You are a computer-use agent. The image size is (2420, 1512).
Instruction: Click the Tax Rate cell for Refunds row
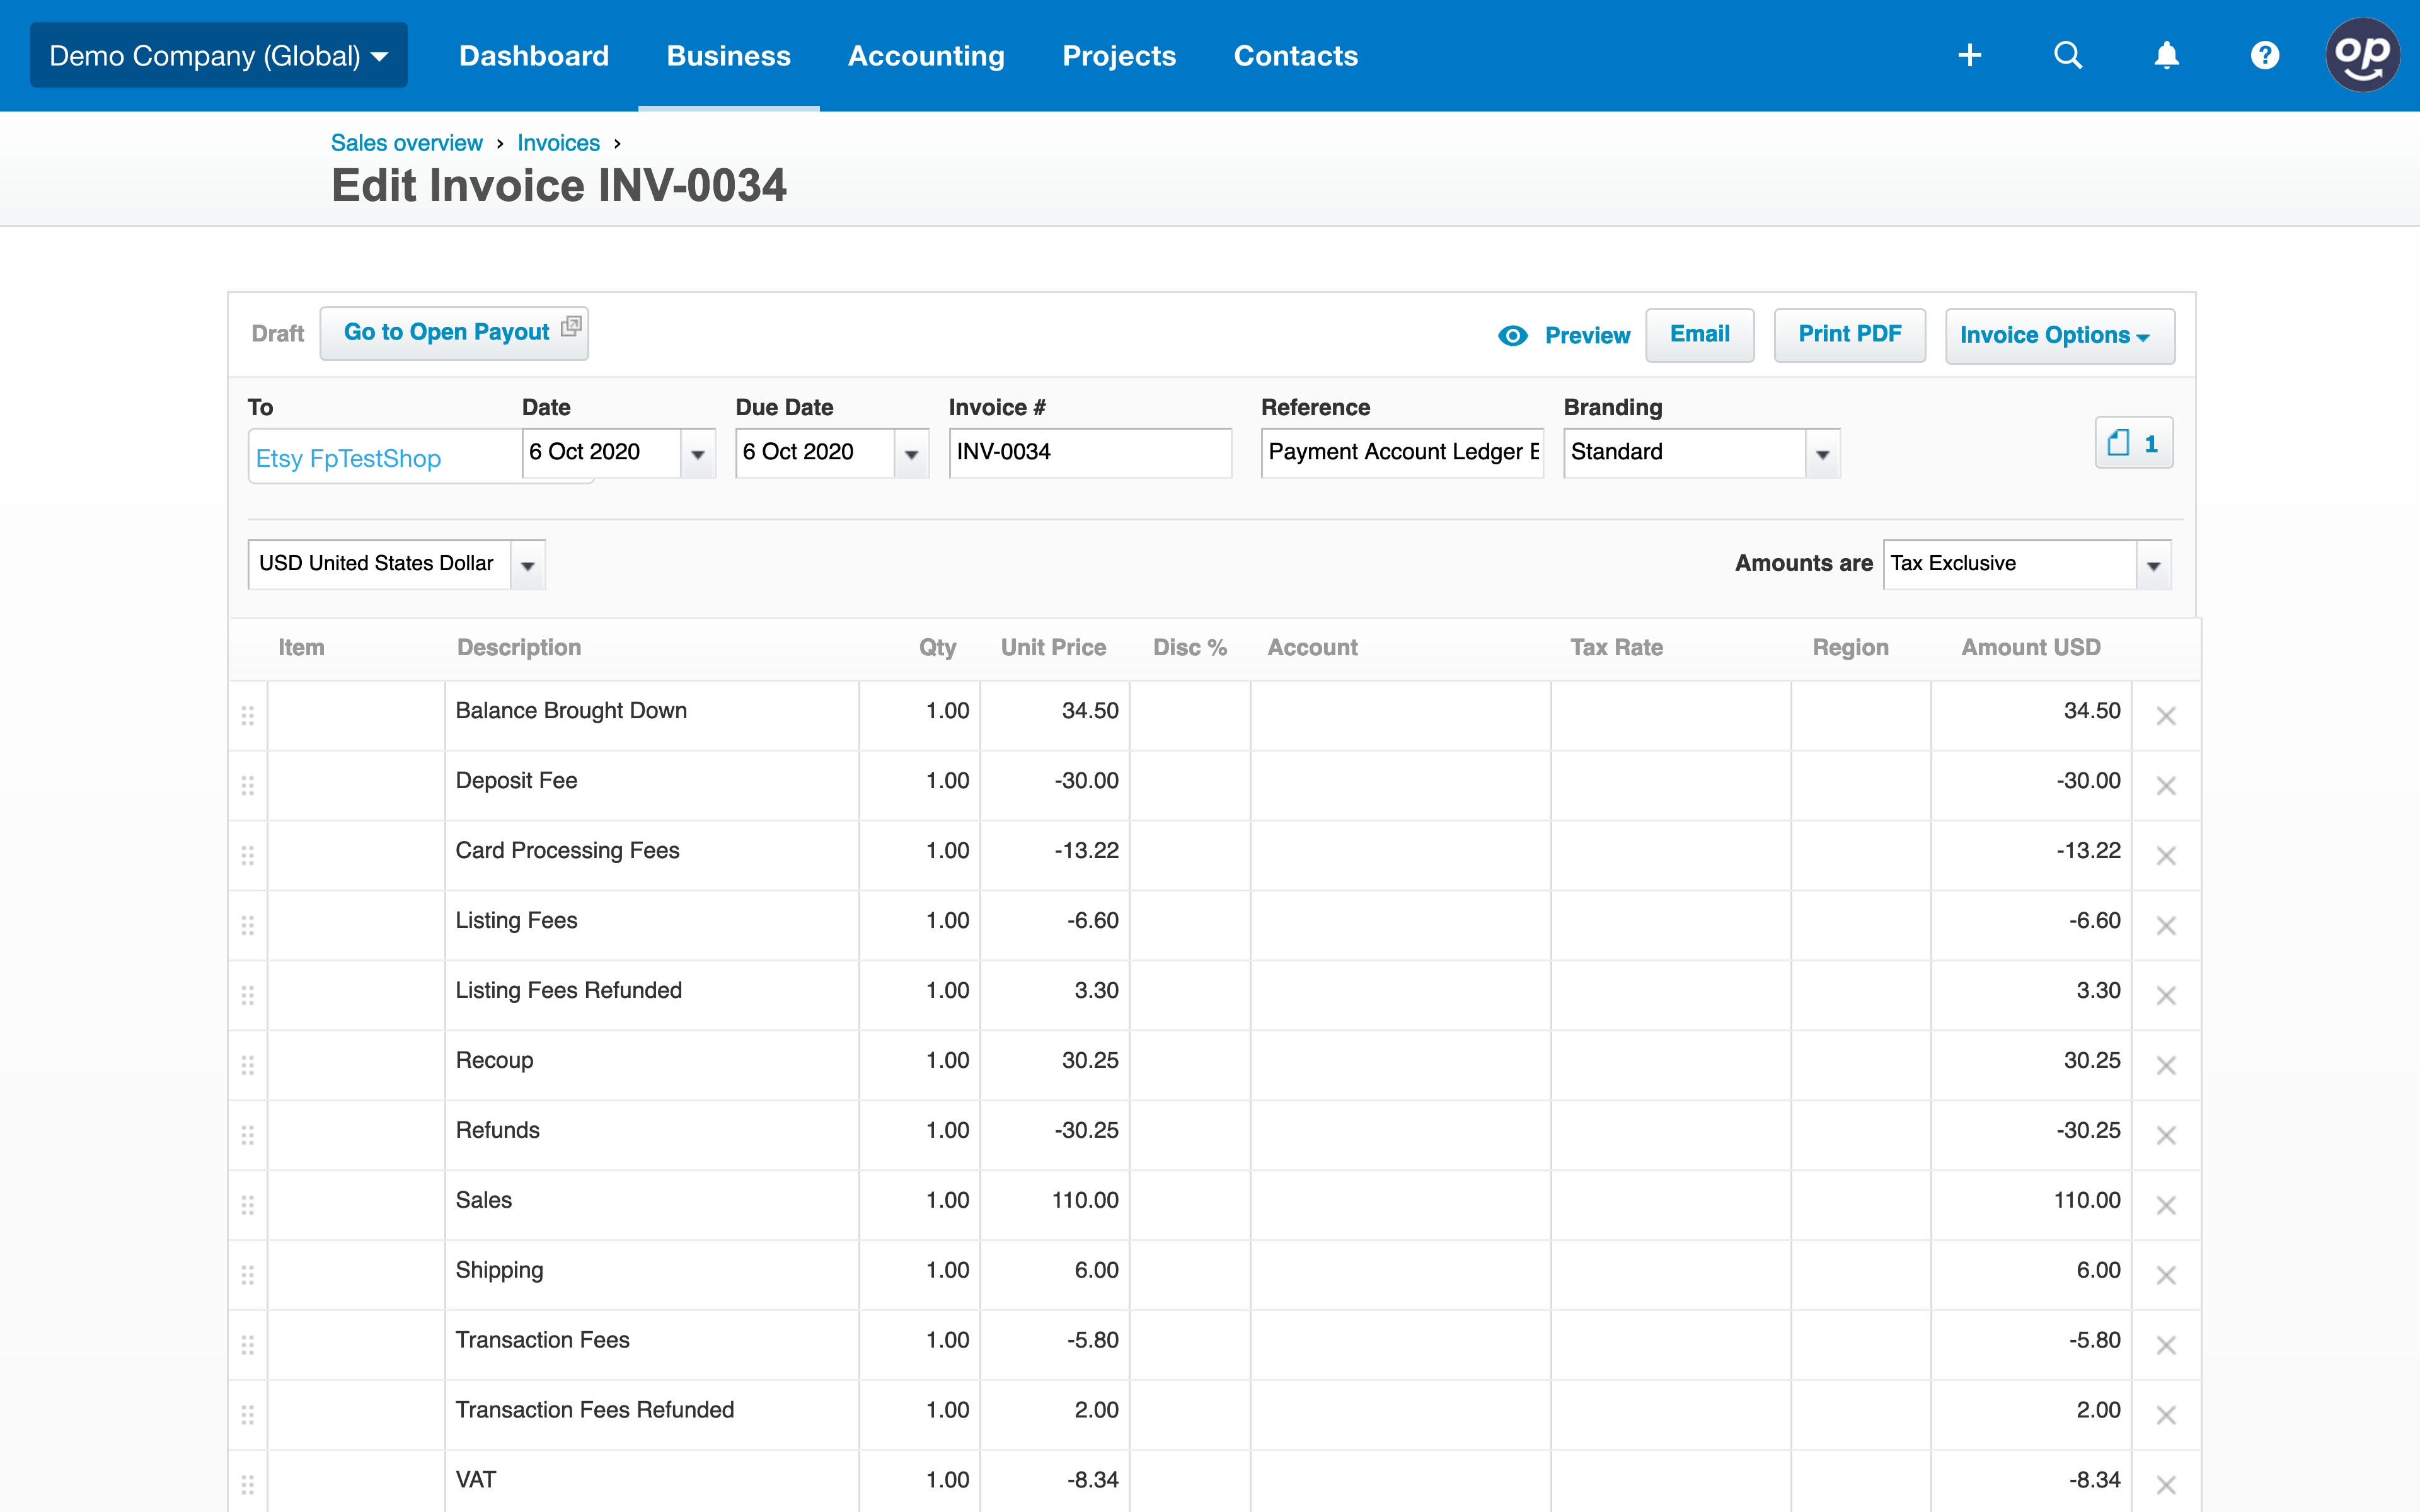[x=1671, y=1136]
